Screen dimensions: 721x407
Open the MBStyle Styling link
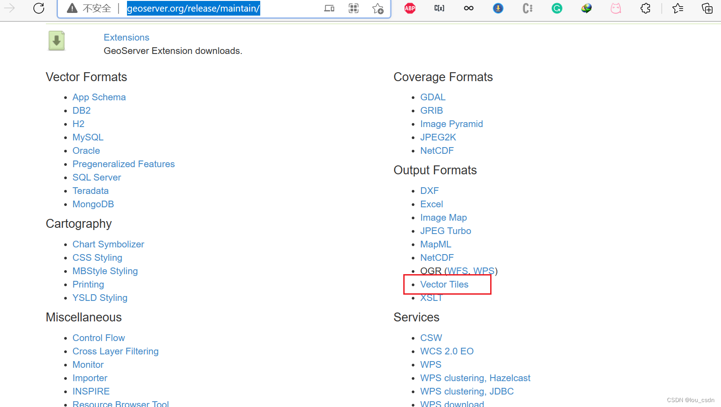pos(105,271)
